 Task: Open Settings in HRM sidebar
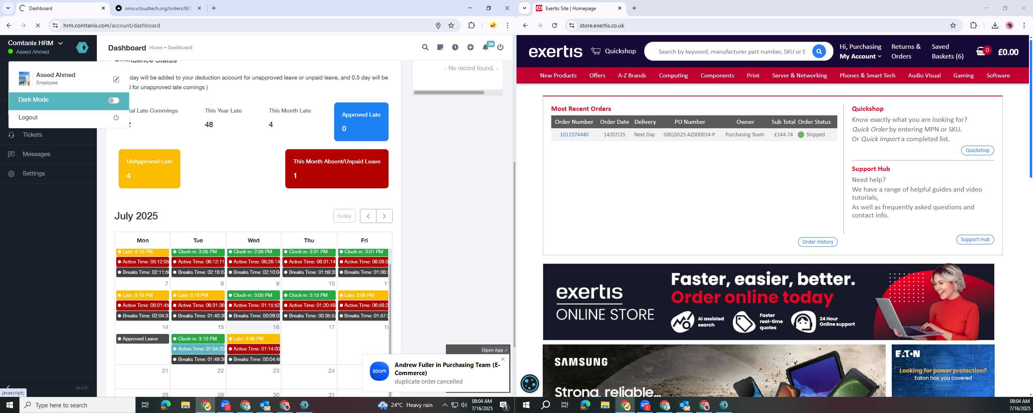pyautogui.click(x=34, y=173)
